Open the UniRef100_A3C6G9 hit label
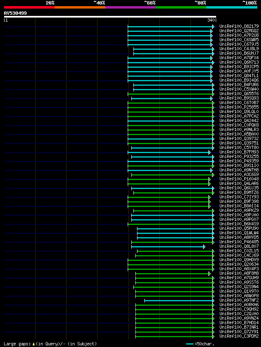The image size is (261, 347). click(239, 175)
